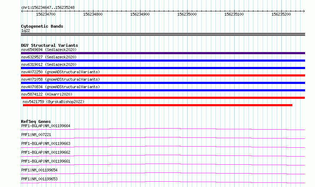The image size is (315, 187).
Task: Click the DGV Structural Variants track heading
Action: tap(50, 45)
